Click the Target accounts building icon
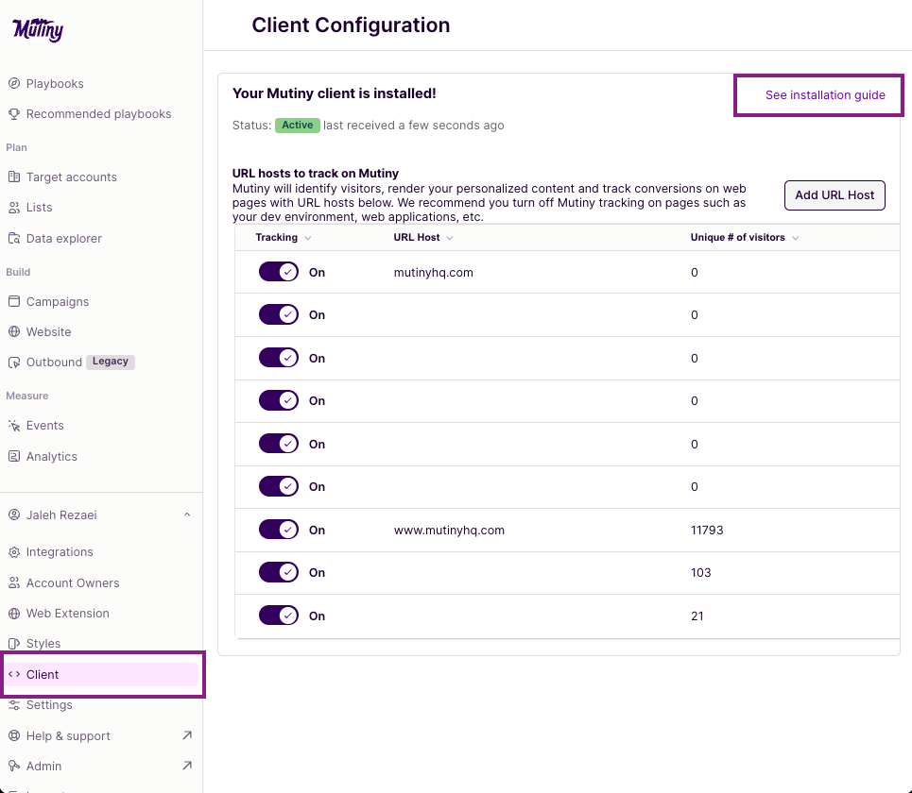The height and width of the screenshot is (793, 912). coord(14,177)
